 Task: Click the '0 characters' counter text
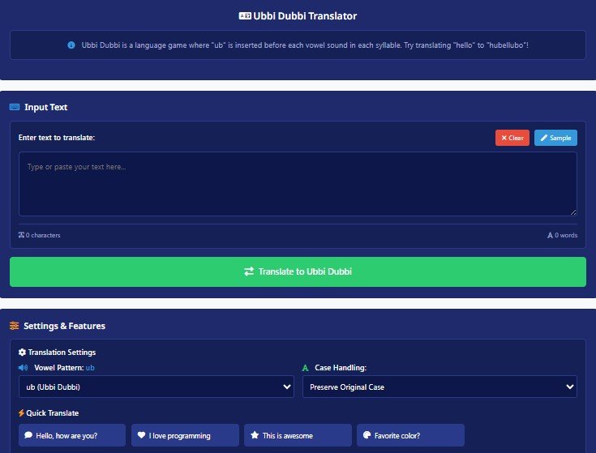[43, 235]
